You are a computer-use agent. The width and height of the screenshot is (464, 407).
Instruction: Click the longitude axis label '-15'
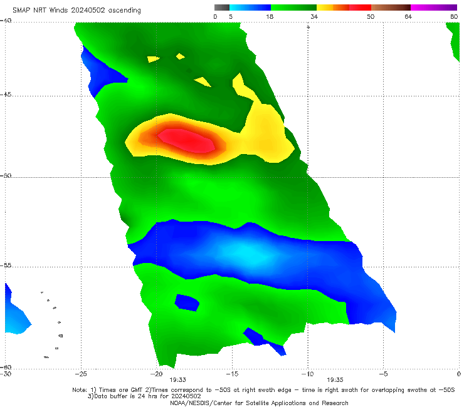coord(232,374)
